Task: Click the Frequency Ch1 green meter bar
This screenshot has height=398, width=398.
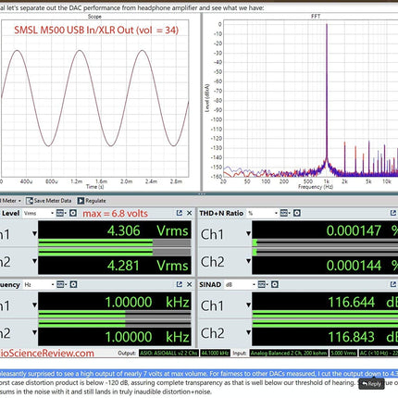Action: [x=81, y=315]
